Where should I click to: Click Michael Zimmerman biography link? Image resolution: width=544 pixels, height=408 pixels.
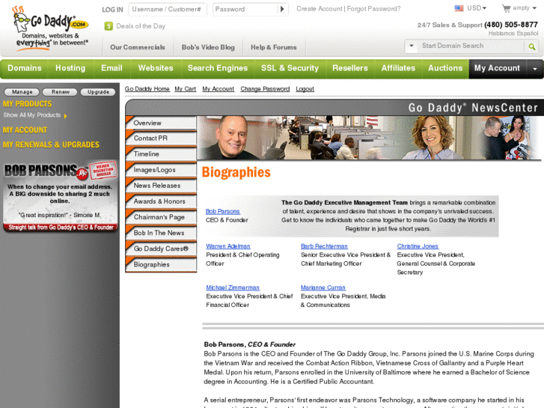(x=233, y=287)
